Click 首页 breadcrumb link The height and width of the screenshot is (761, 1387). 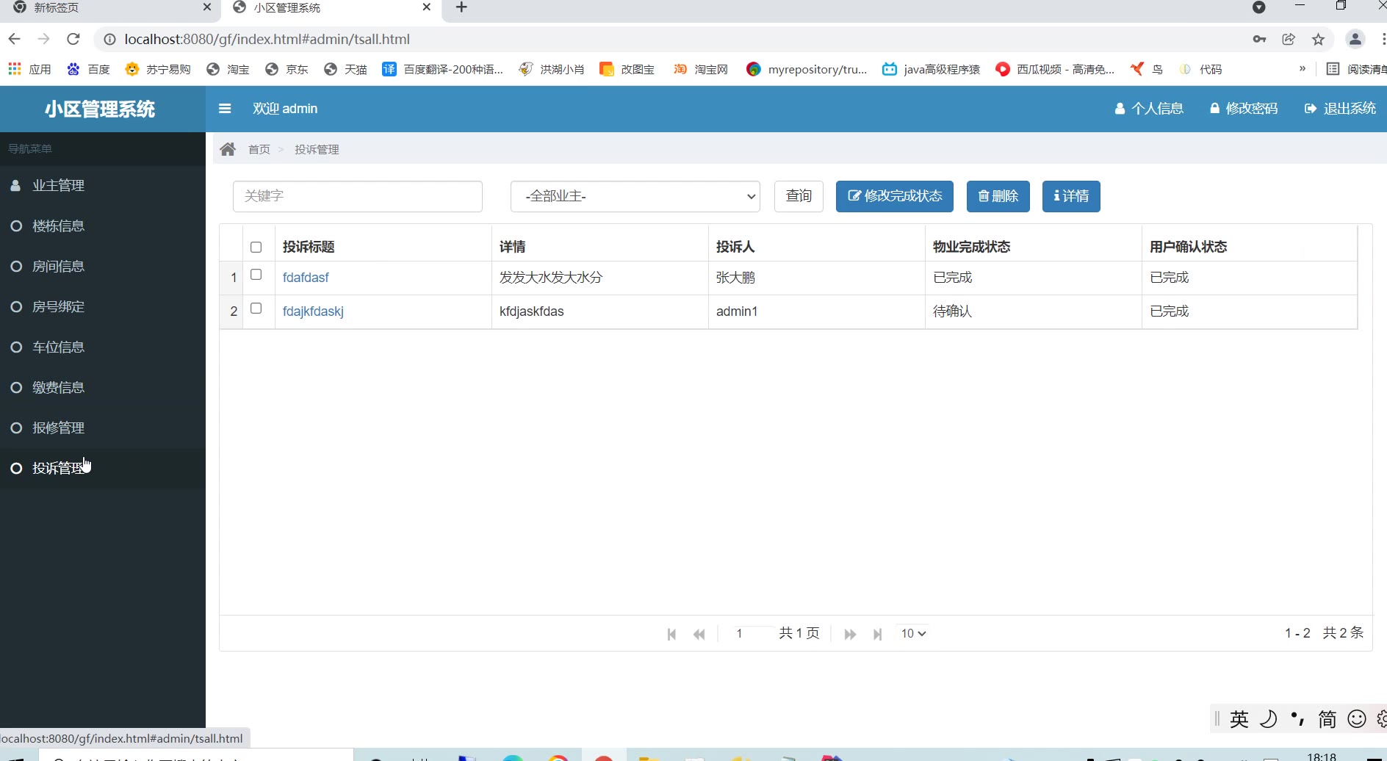(x=259, y=149)
